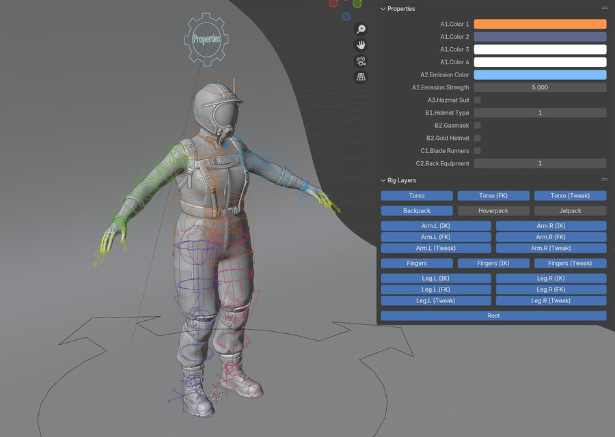Select the Root rig layer
This screenshot has height=437, width=615.
coord(493,315)
